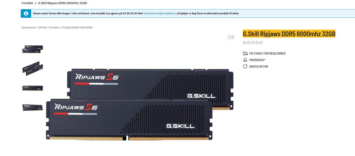Click the Prismatch ribbon badge icon

(245, 60)
